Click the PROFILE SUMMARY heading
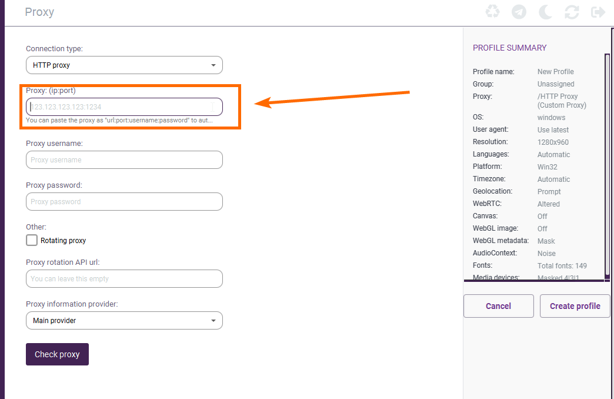Screen dimensions: 614x399 (x=509, y=48)
